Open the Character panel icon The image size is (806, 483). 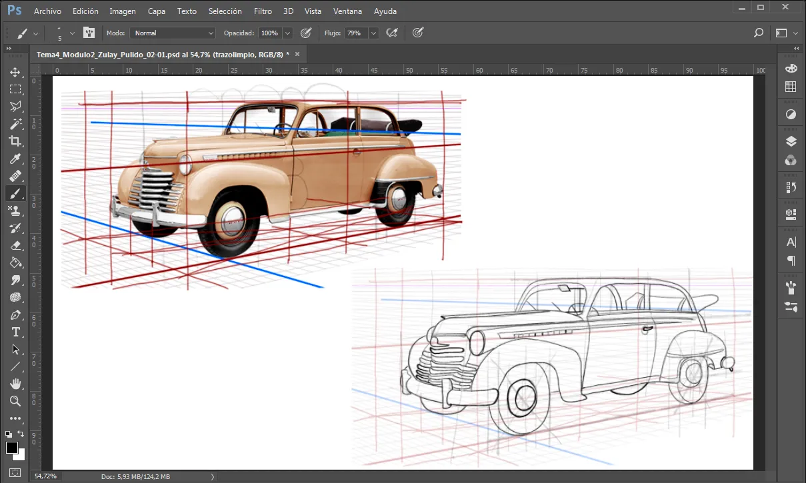coord(791,242)
